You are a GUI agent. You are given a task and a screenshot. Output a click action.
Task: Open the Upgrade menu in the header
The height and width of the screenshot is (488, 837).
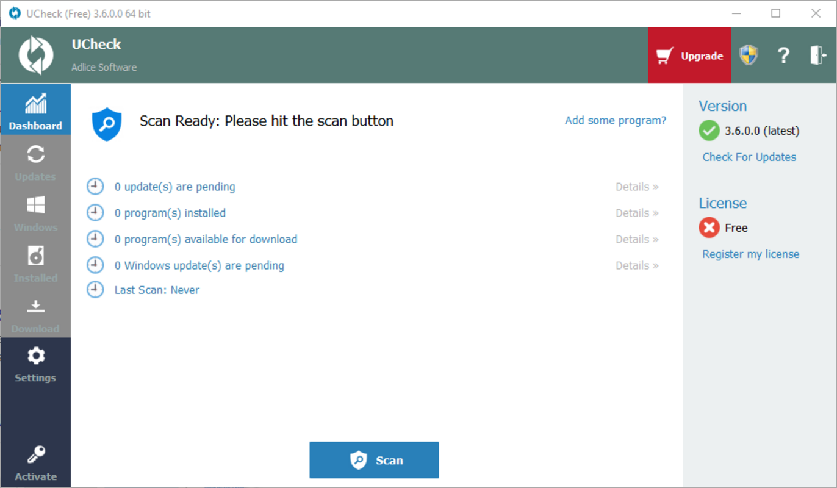pos(689,55)
